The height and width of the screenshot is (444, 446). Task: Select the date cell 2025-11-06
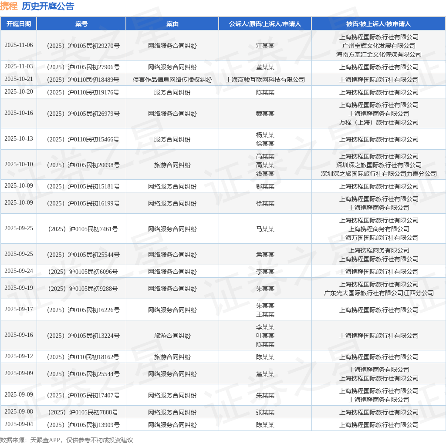[19, 45]
